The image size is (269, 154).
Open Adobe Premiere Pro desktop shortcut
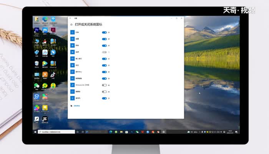(x=37, y=30)
